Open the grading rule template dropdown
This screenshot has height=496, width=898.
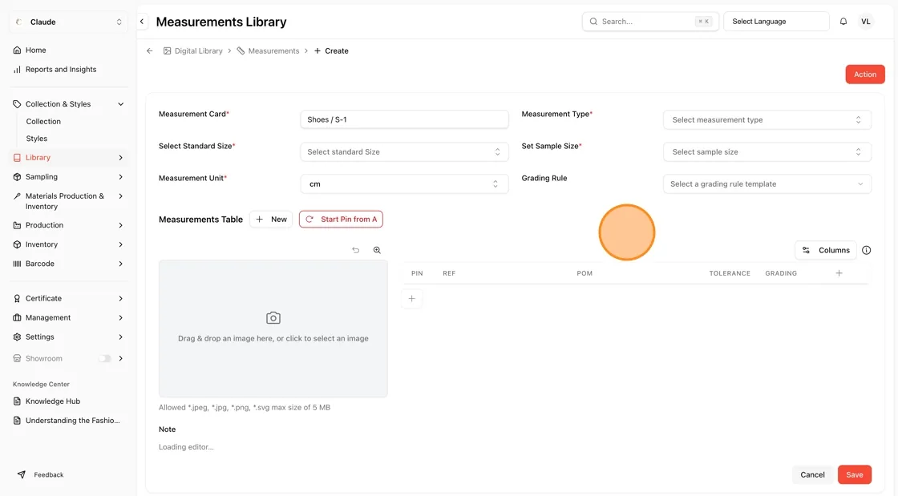pos(767,184)
